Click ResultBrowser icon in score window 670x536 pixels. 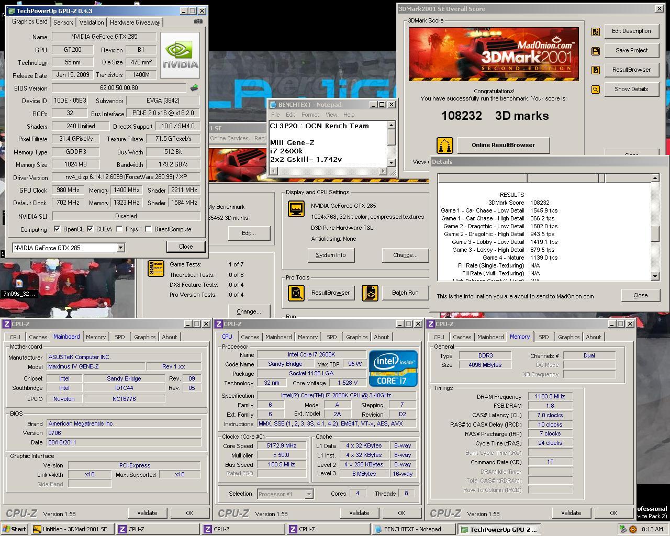click(595, 70)
